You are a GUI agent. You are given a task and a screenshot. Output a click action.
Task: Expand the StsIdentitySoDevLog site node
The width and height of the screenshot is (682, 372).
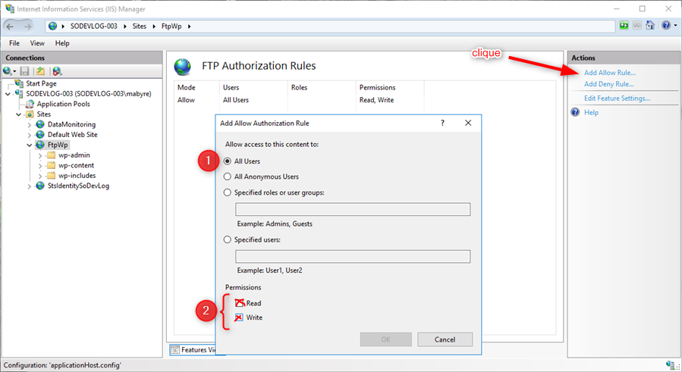[29, 186]
